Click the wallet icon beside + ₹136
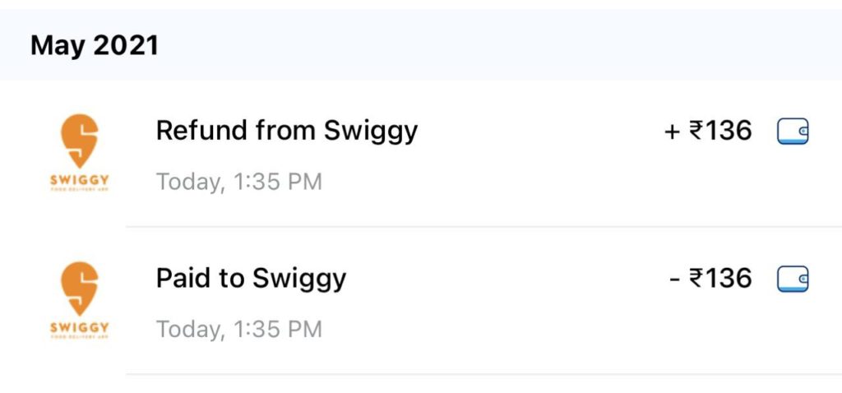This screenshot has height=393, width=842. tap(793, 132)
